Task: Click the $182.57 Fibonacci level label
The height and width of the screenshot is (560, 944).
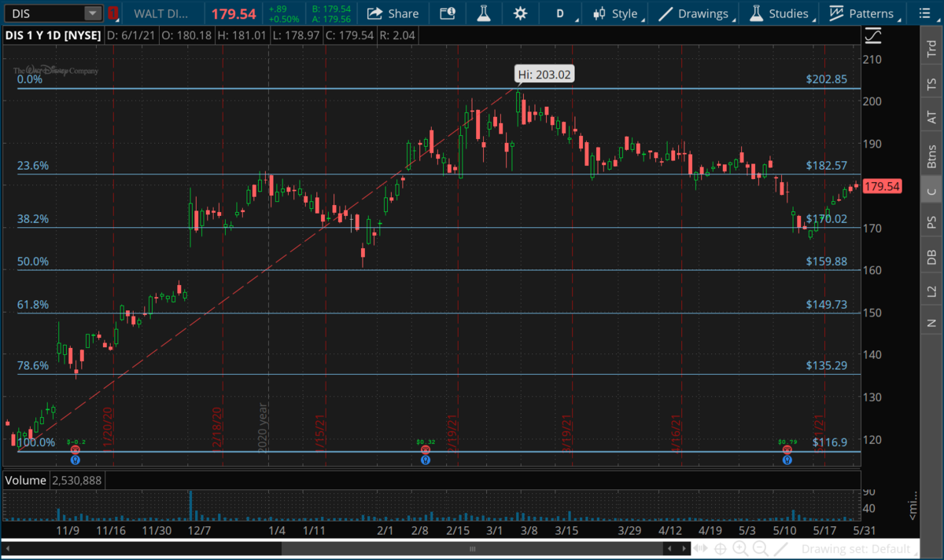Action: click(828, 166)
